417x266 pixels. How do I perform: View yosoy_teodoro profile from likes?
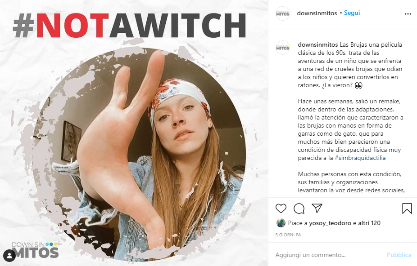point(330,223)
